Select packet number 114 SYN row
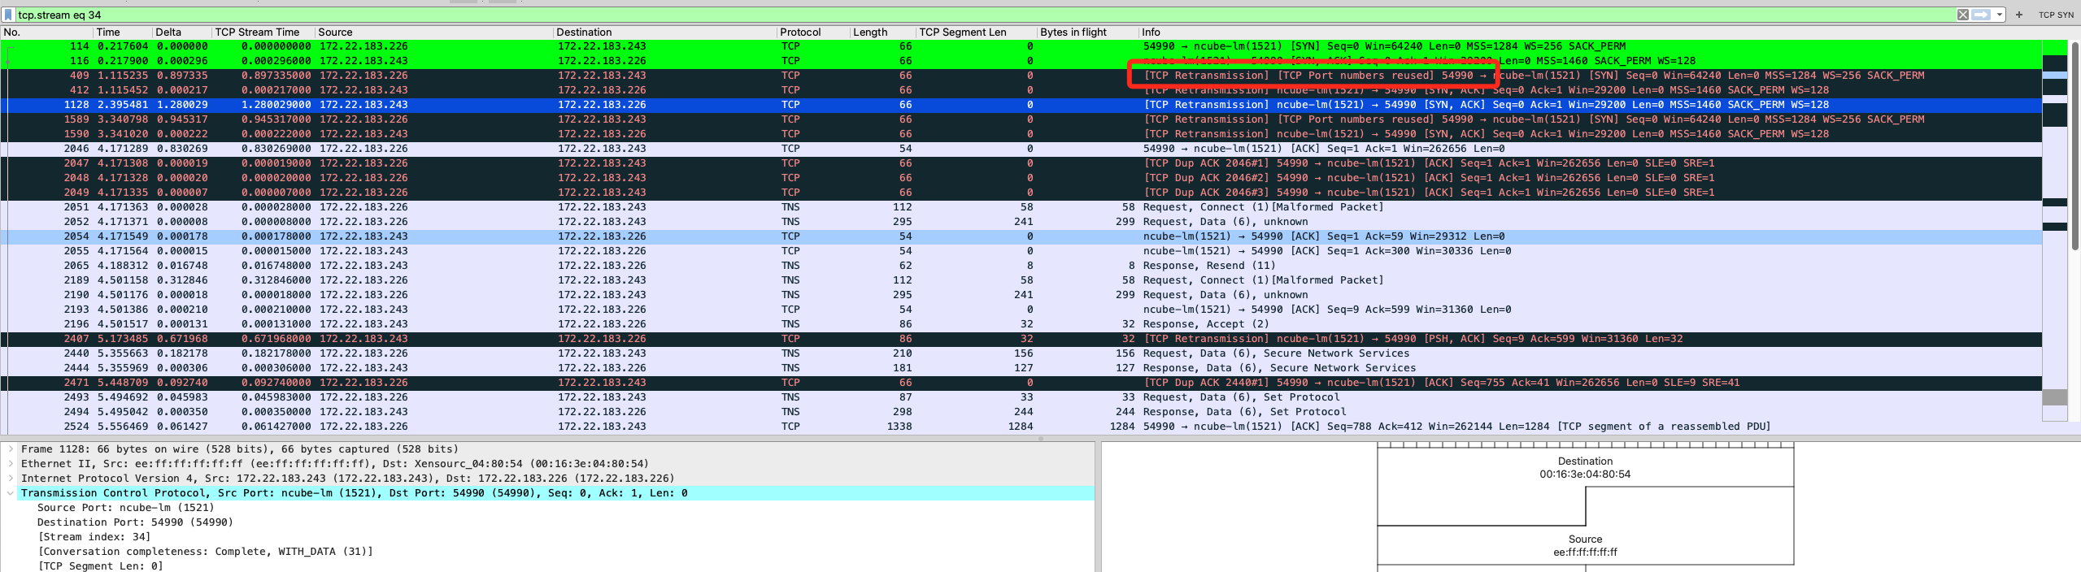This screenshot has height=572, width=2081. (1021, 46)
